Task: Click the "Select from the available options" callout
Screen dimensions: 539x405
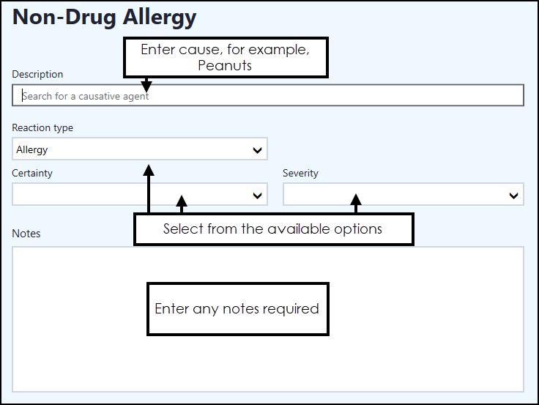Action: coord(273,228)
